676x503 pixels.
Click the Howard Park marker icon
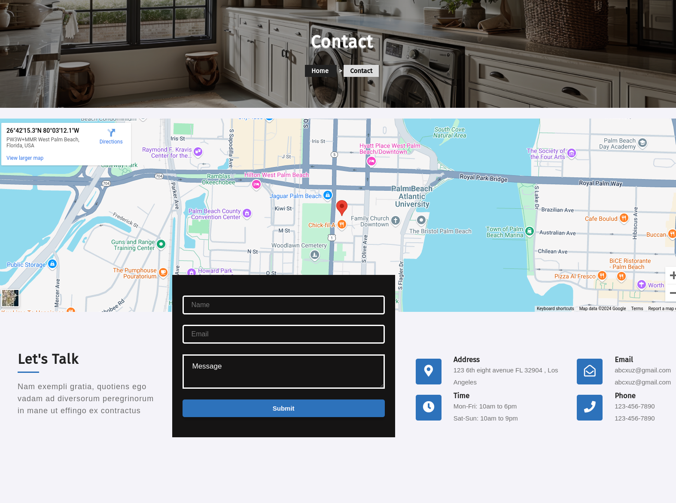point(192,272)
